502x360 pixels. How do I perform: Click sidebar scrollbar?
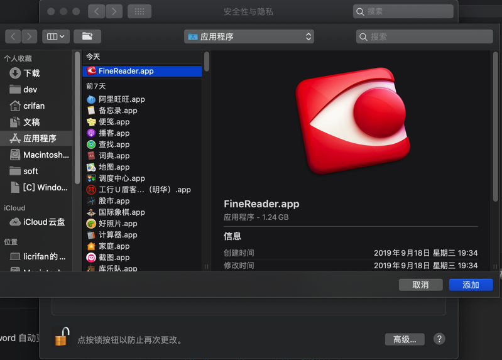(77, 118)
